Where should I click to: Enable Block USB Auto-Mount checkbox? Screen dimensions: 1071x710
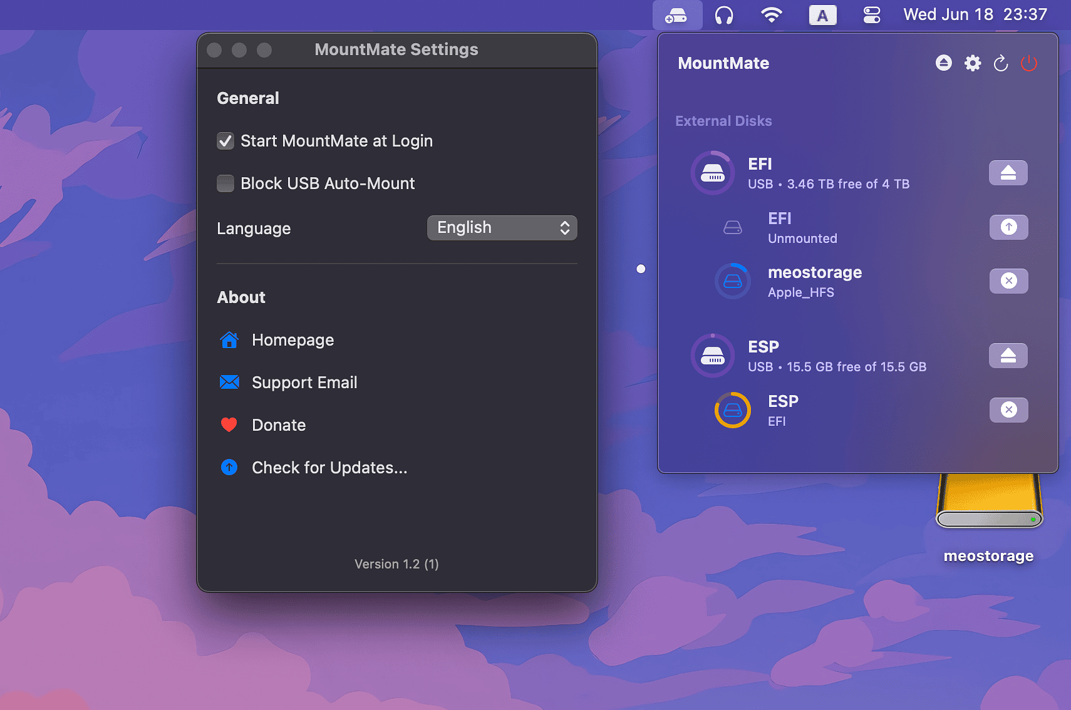pyautogui.click(x=225, y=183)
